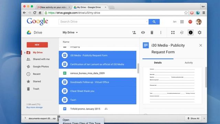This screenshot has width=220, height=124.
Task: Click the Buy more storage link
Action: 34,107
